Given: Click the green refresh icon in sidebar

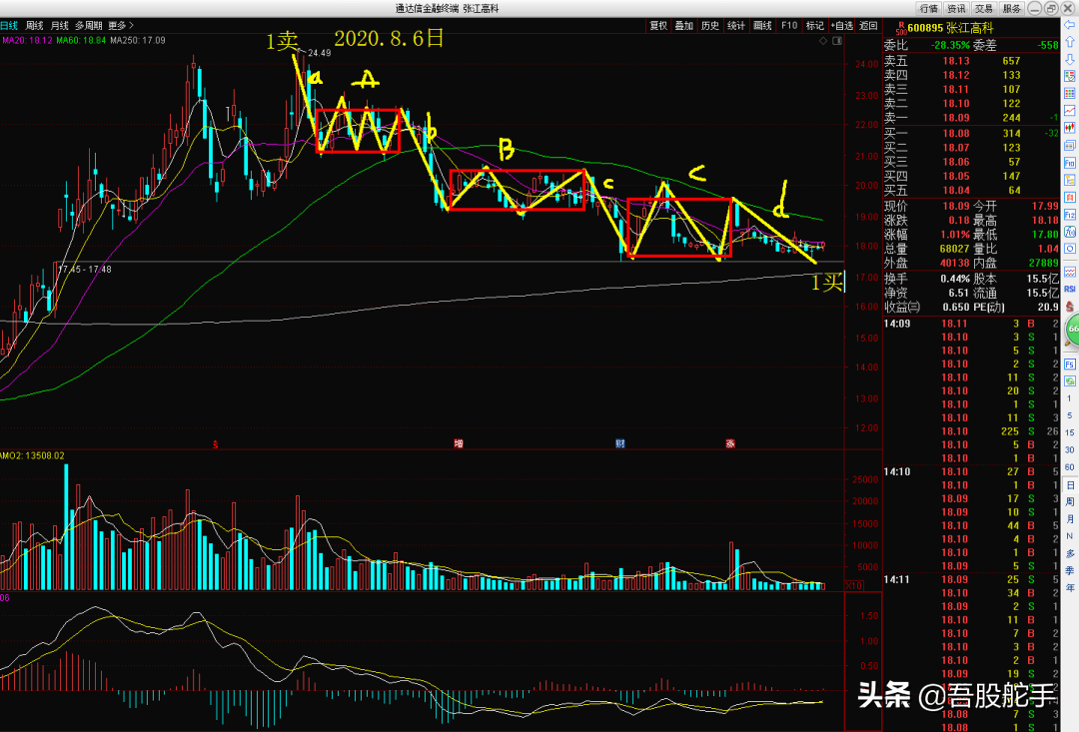Looking at the screenshot, I should click(1070, 380).
